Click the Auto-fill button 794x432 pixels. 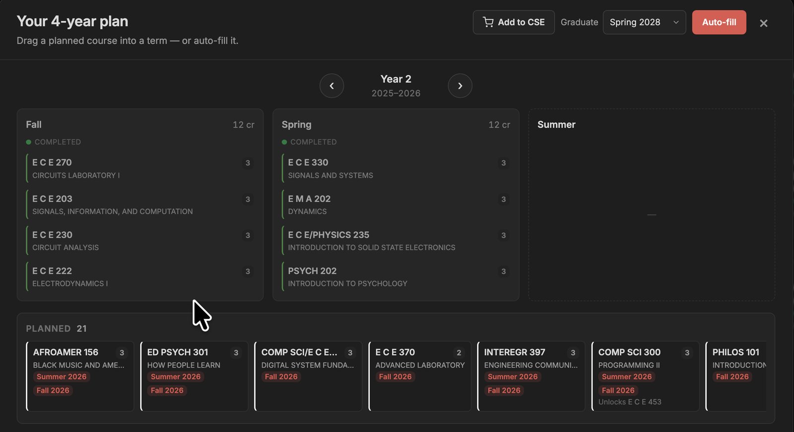[x=719, y=22]
